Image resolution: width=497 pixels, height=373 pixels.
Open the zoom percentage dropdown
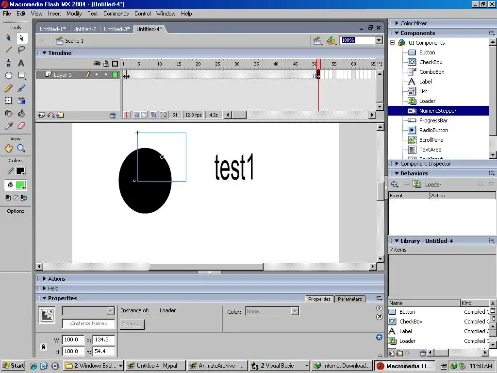(379, 40)
